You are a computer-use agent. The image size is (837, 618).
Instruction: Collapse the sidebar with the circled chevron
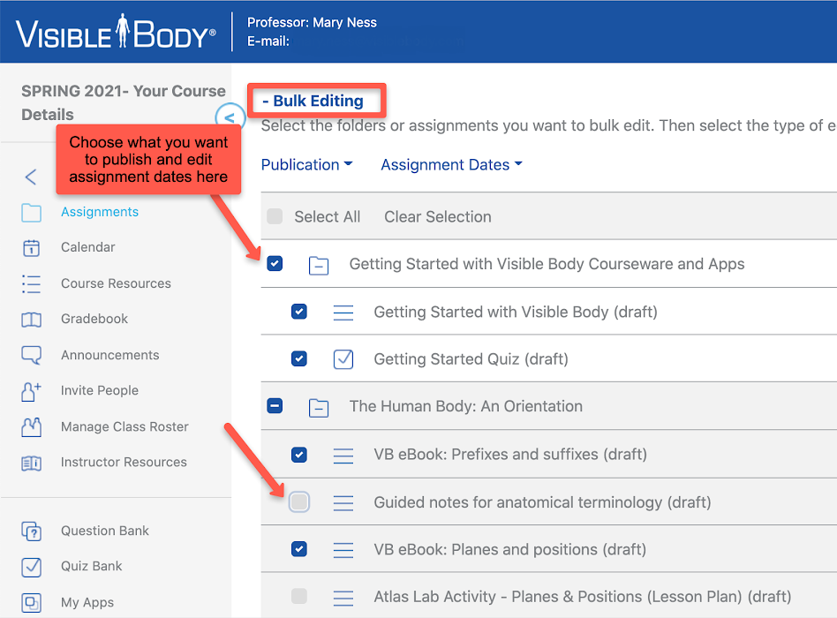click(230, 117)
